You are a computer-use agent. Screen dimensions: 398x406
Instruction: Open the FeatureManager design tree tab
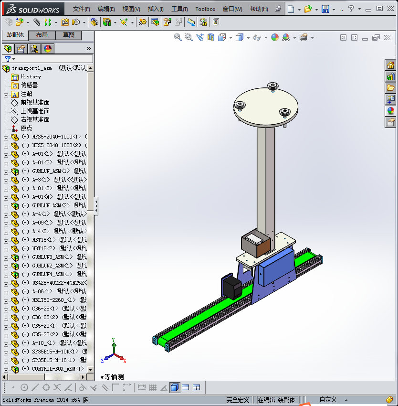[8, 48]
